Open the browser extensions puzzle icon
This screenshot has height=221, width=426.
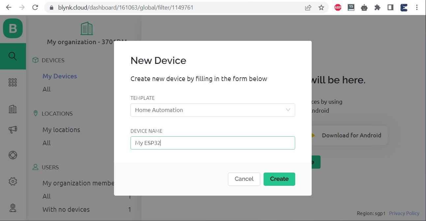pos(377,7)
